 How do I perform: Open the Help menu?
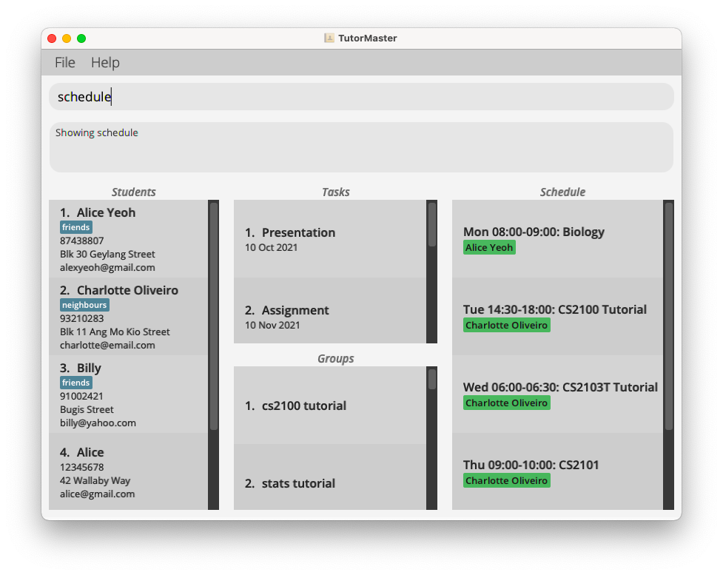pyautogui.click(x=105, y=63)
